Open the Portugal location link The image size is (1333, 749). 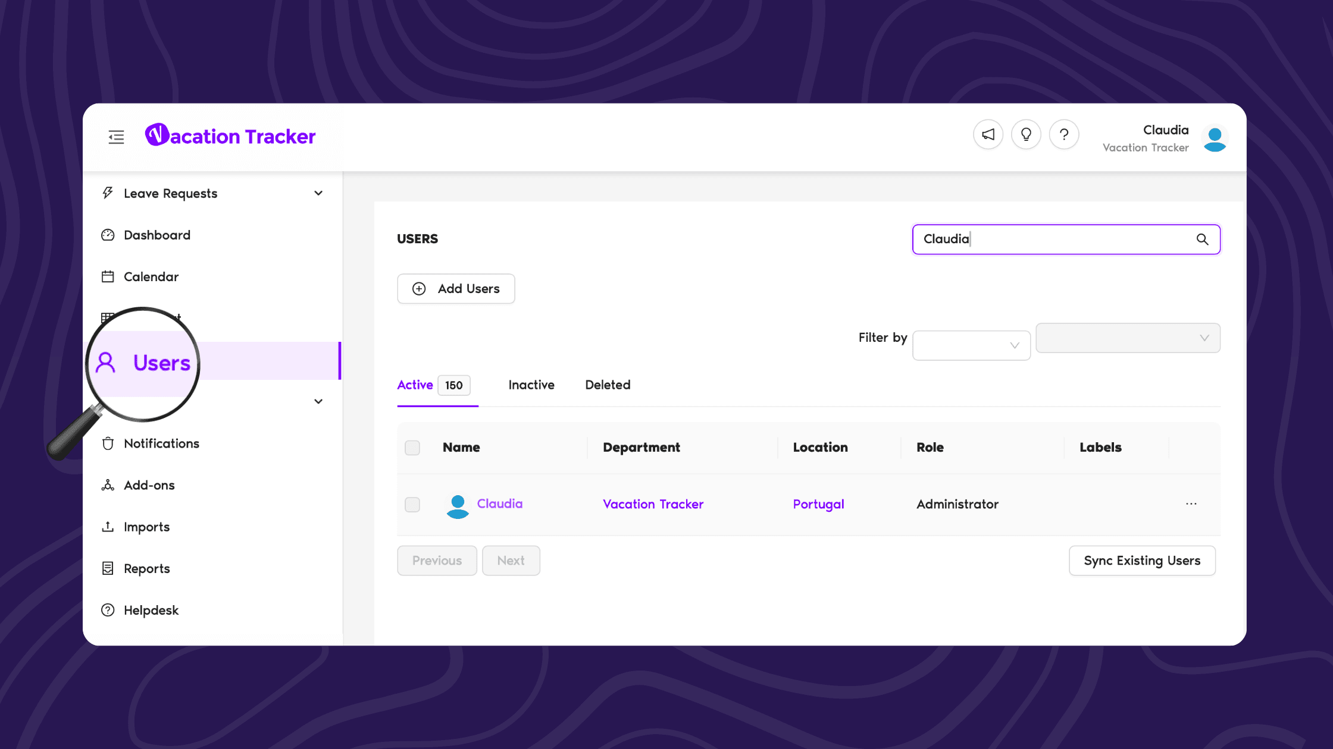[818, 504]
